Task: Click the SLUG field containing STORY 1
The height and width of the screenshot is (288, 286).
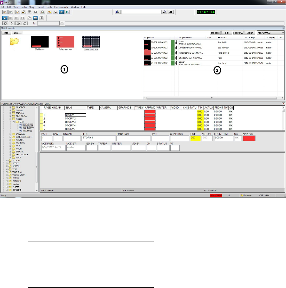Action: tap(99, 138)
